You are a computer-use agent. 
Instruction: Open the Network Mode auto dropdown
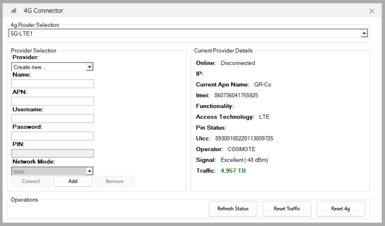point(89,171)
